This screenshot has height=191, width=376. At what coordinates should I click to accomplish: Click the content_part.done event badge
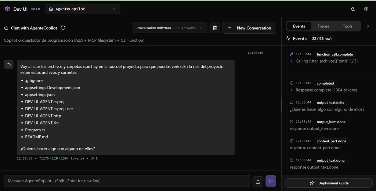(x=332, y=141)
